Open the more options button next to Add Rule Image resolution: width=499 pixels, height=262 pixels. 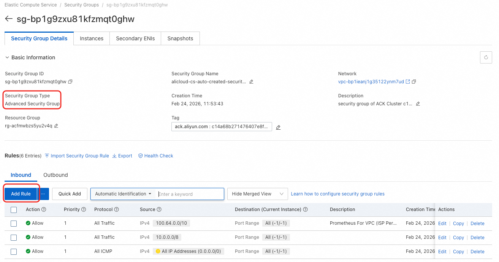(43, 194)
